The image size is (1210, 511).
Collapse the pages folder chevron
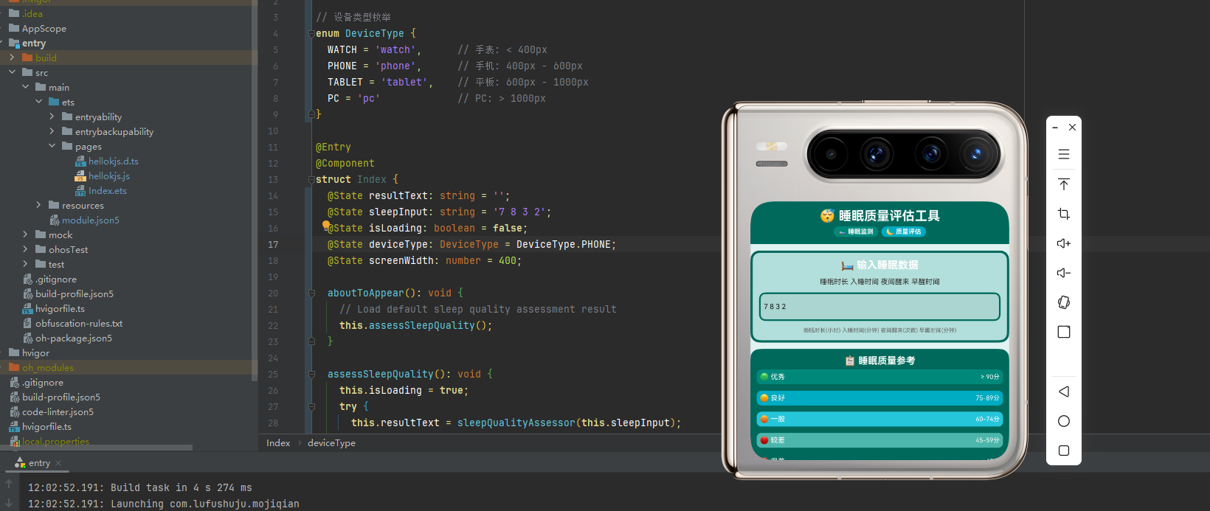(52, 146)
